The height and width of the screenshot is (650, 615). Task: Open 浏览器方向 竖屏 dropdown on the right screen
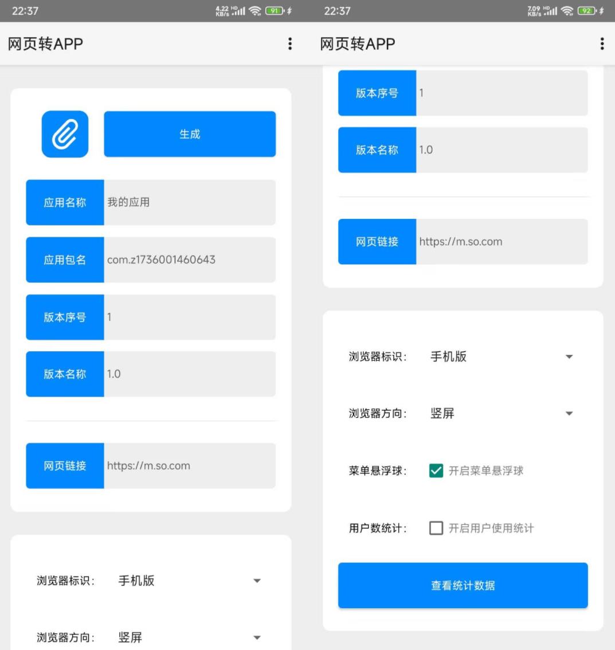pos(569,413)
